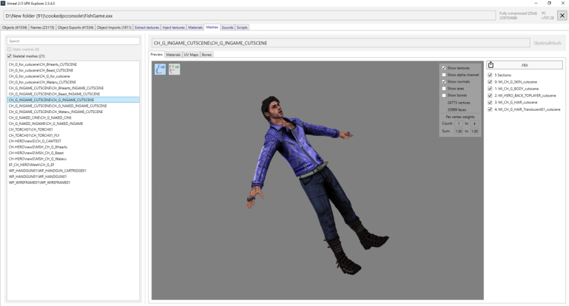Open the Sounds tab
Image resolution: width=569 pixels, height=306 pixels.
[228, 27]
